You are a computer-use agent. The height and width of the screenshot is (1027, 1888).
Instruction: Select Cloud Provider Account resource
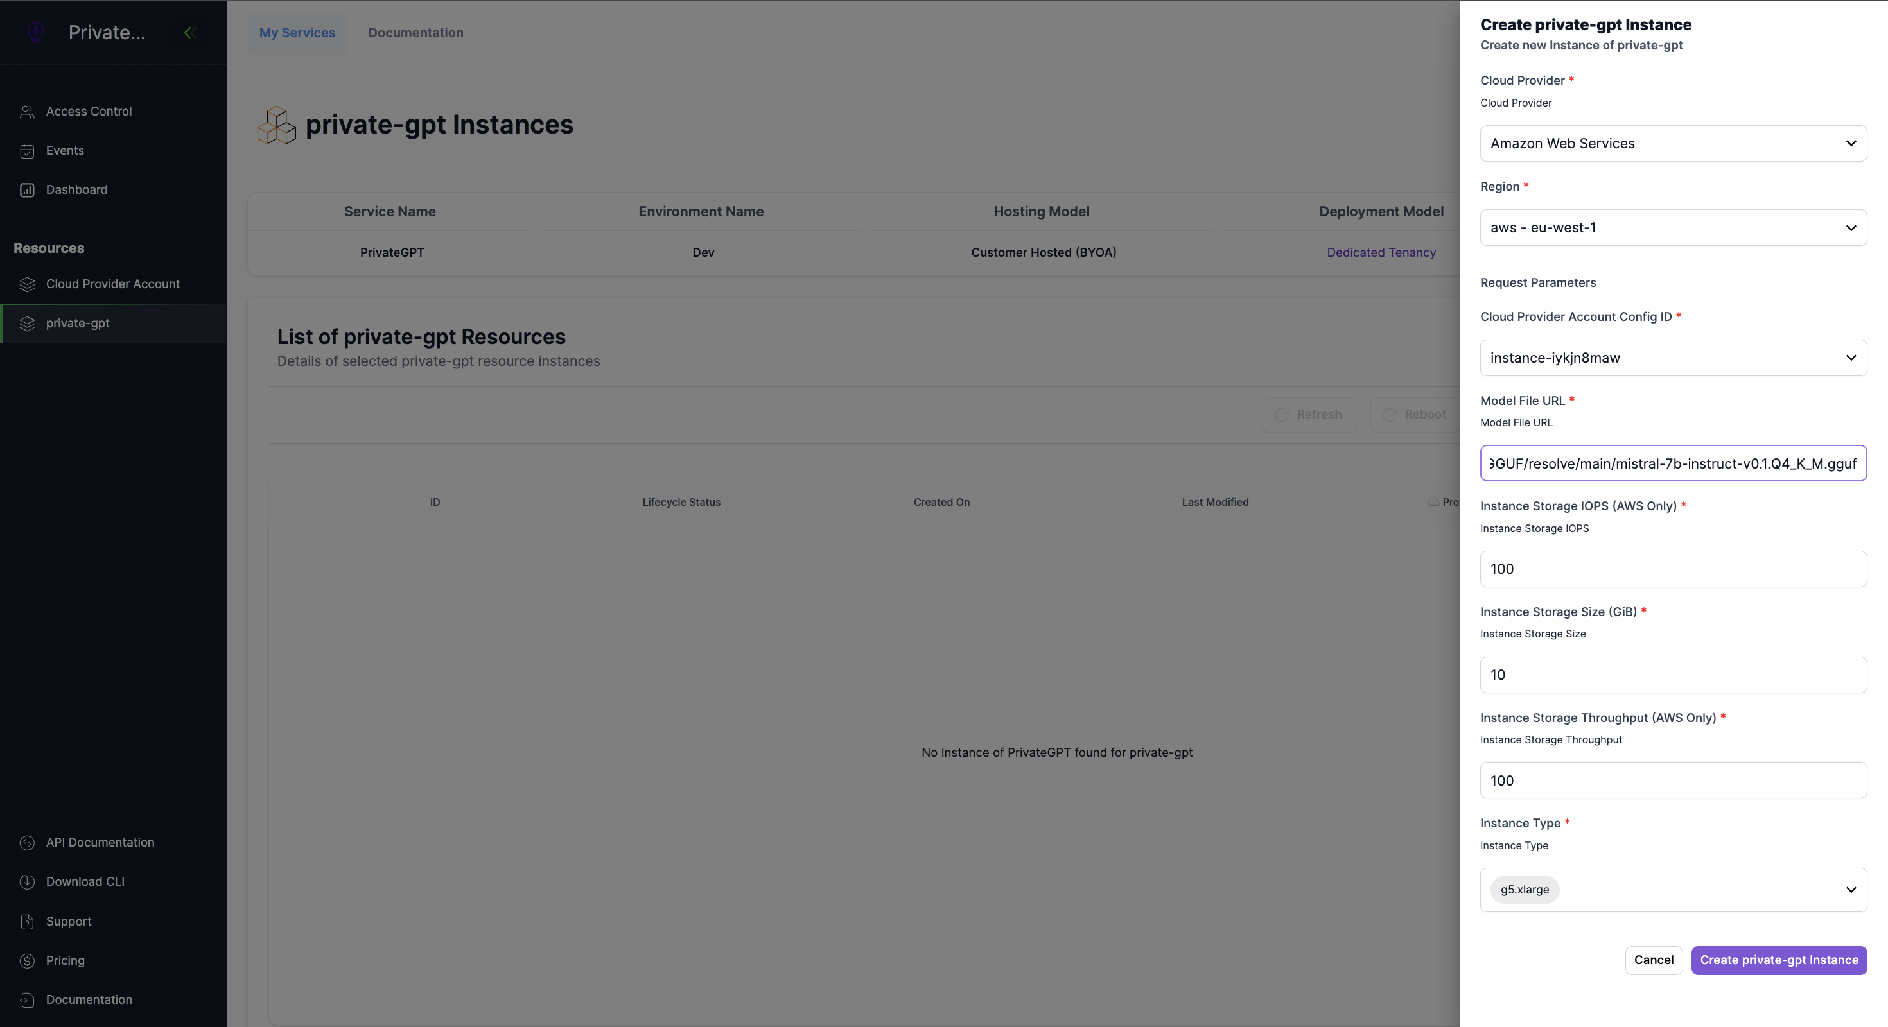point(114,284)
